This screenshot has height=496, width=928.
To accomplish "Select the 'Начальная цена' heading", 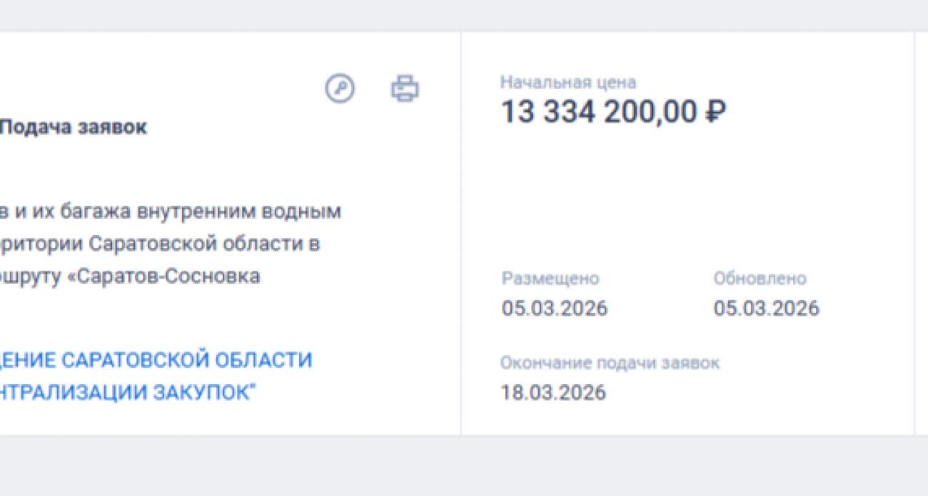I will tap(569, 82).
